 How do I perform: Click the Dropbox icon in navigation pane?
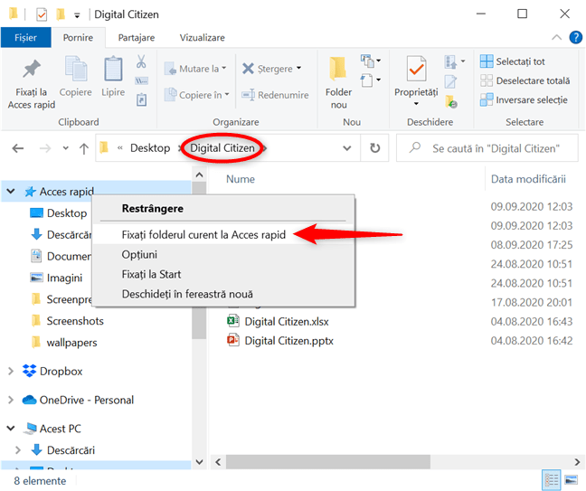29,371
